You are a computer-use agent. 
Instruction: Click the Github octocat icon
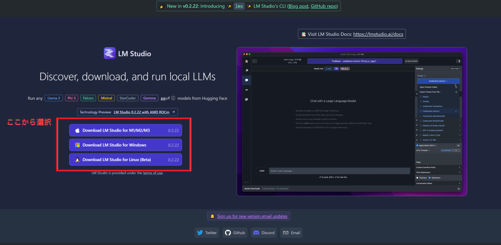pos(228,233)
